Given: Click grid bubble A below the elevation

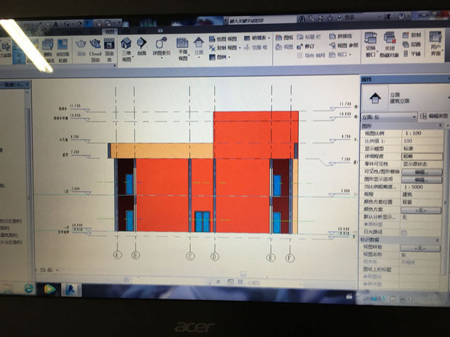Looking at the screenshot, I should click(117, 255).
